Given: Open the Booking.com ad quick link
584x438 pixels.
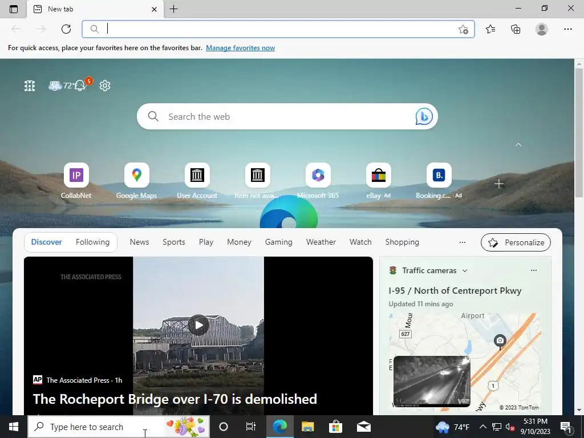Looking at the screenshot, I should click(439, 181).
